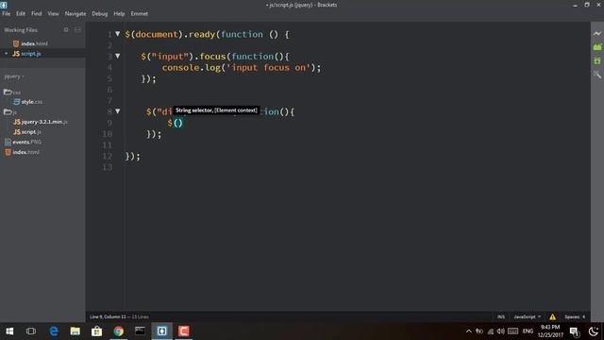
Task: Click the Working Files header label
Action: [21, 29]
